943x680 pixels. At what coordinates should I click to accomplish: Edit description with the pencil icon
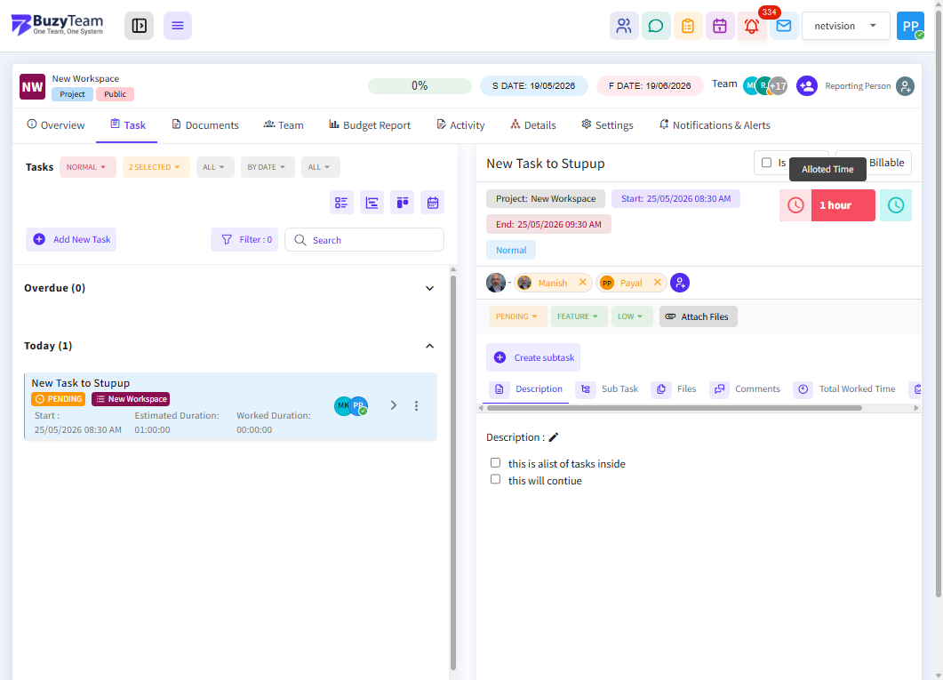click(x=554, y=437)
